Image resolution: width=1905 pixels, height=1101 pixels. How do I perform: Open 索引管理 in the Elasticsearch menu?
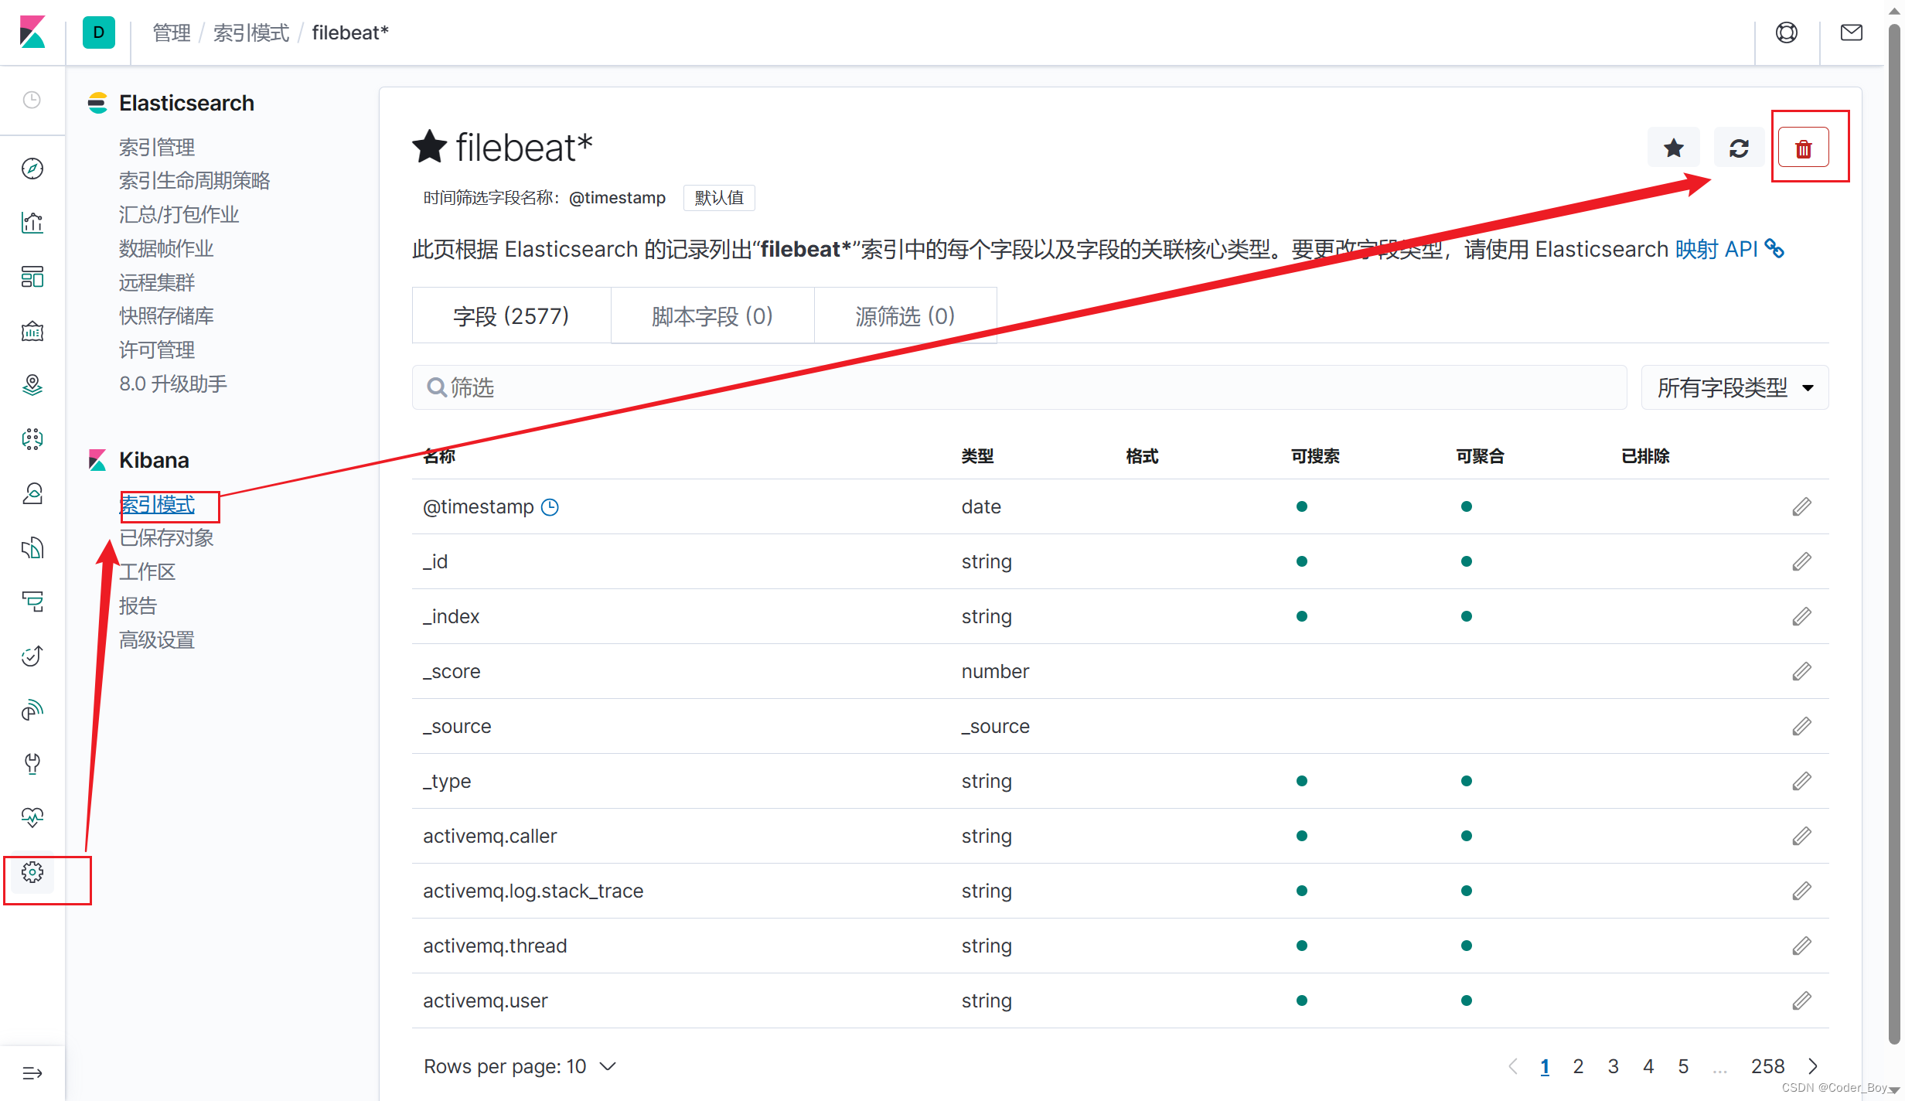click(x=157, y=146)
